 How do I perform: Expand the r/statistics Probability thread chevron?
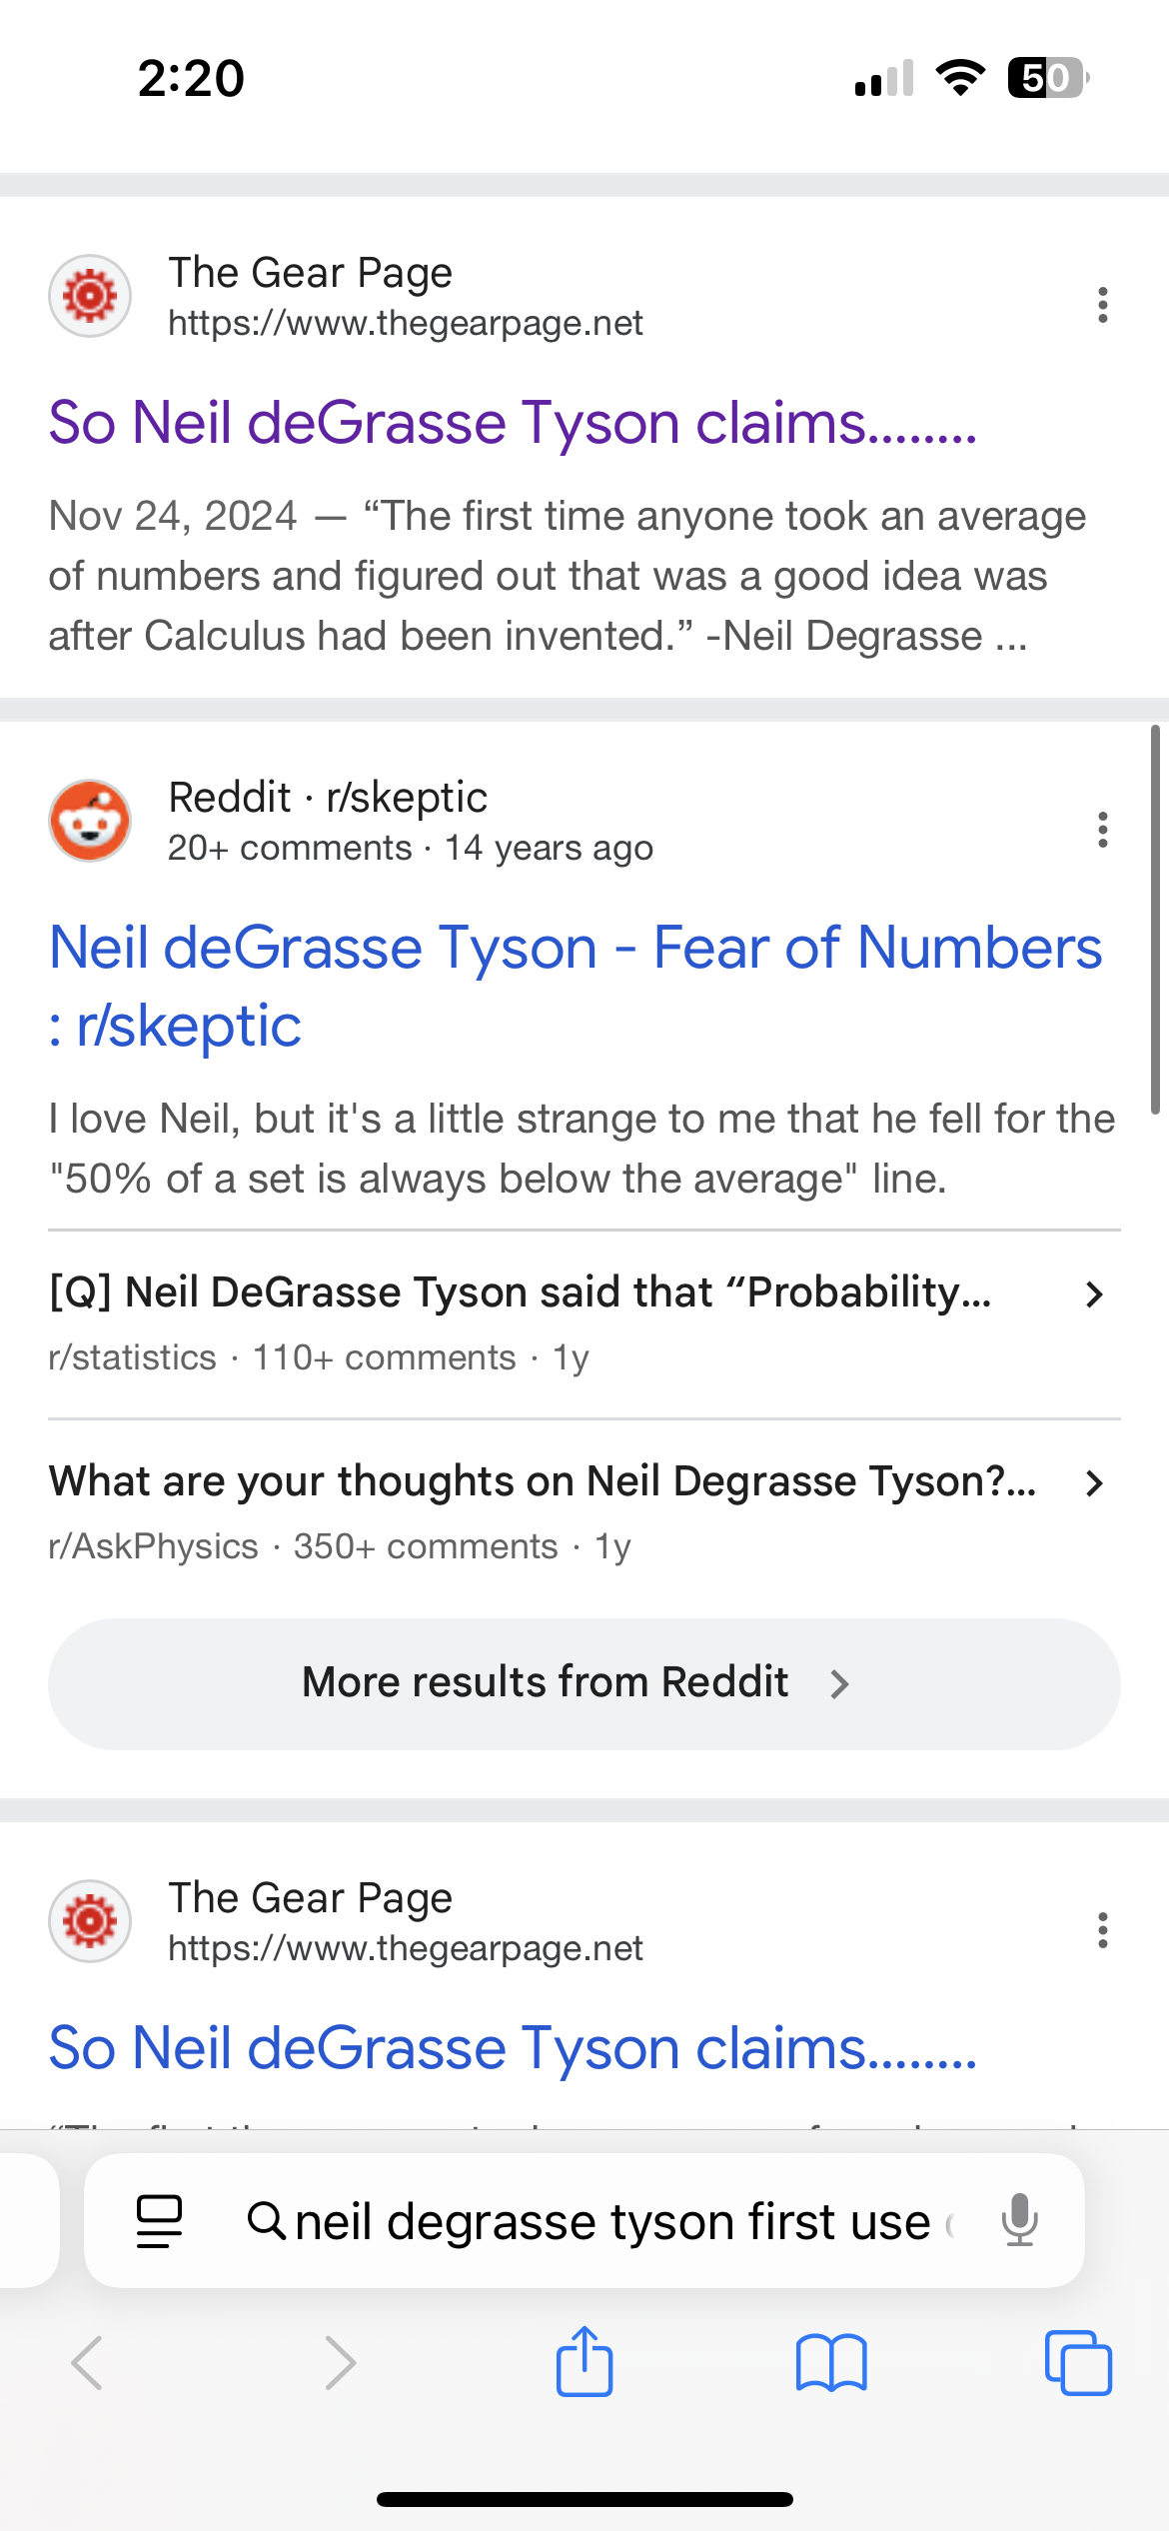coord(1094,1294)
